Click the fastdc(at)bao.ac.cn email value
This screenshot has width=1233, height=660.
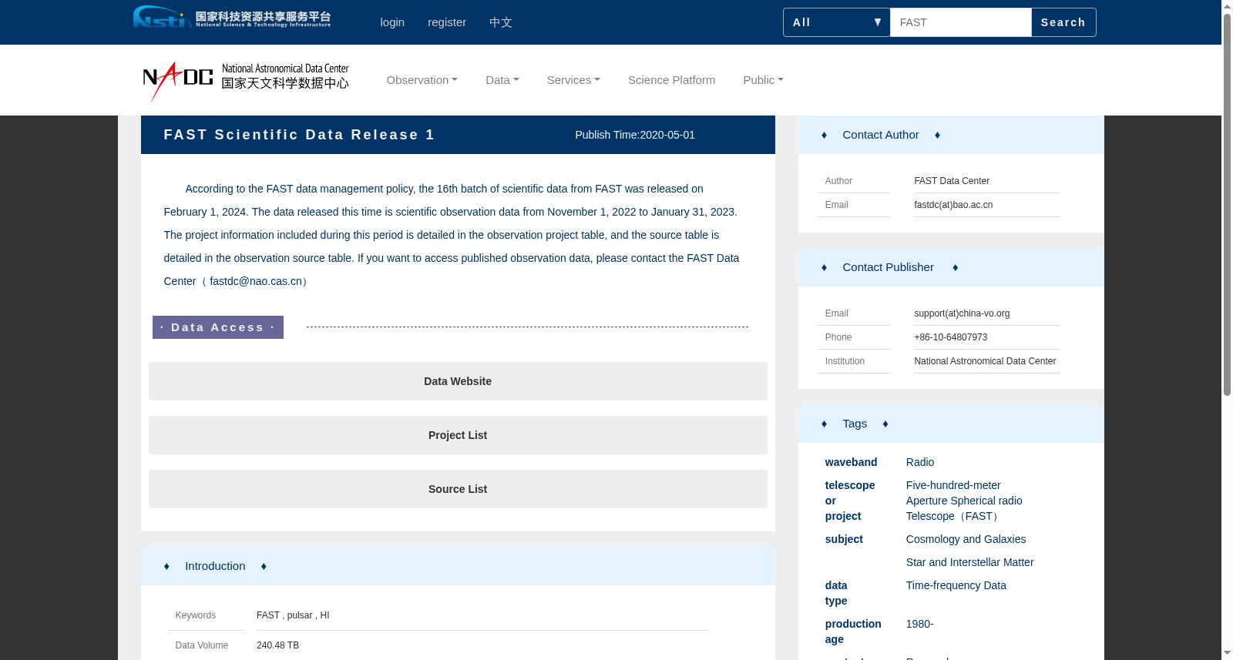point(953,205)
